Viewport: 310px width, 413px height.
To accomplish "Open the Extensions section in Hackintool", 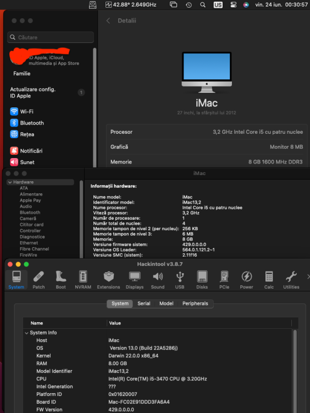I will click(109, 280).
